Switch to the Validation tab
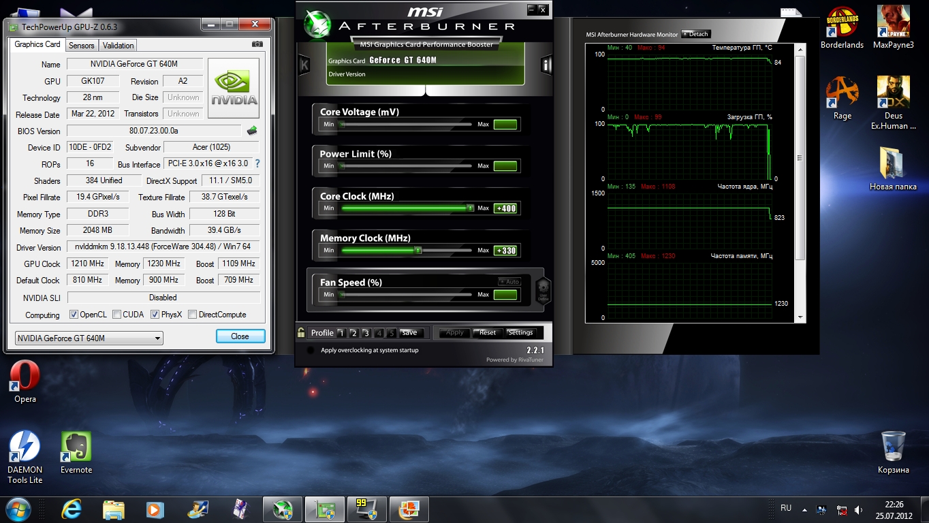Image resolution: width=929 pixels, height=523 pixels. click(x=119, y=46)
